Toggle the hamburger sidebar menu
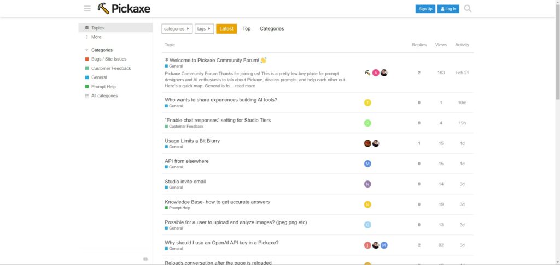The height and width of the screenshot is (265, 560). (x=87, y=9)
